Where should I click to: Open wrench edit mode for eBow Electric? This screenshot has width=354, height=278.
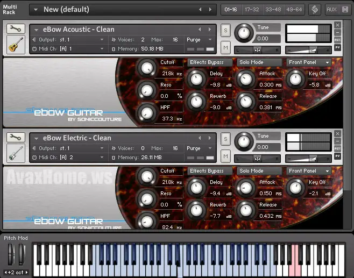[16, 137]
